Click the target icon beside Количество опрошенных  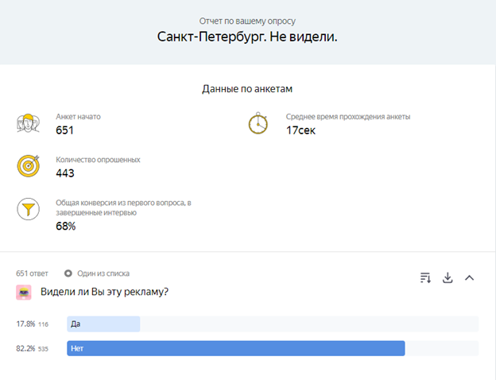tap(28, 166)
